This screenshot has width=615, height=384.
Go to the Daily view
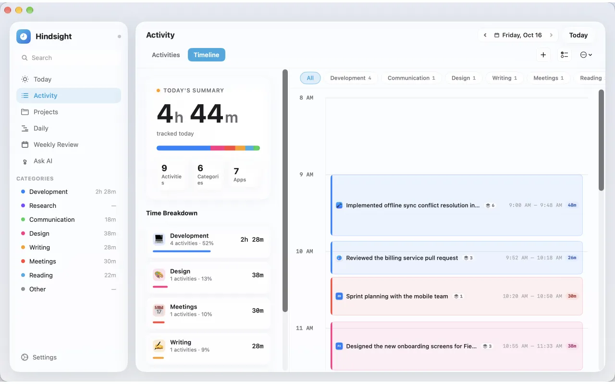[69, 128]
